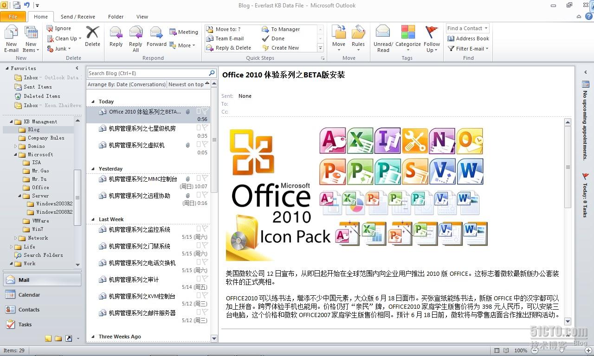Open the File tab
Viewport: 594px width, 356px height.
[x=13, y=17]
